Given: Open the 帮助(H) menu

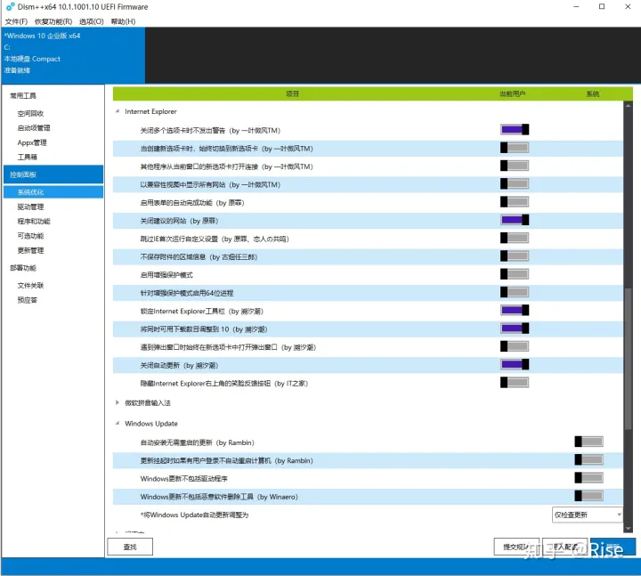Looking at the screenshot, I should [123, 21].
